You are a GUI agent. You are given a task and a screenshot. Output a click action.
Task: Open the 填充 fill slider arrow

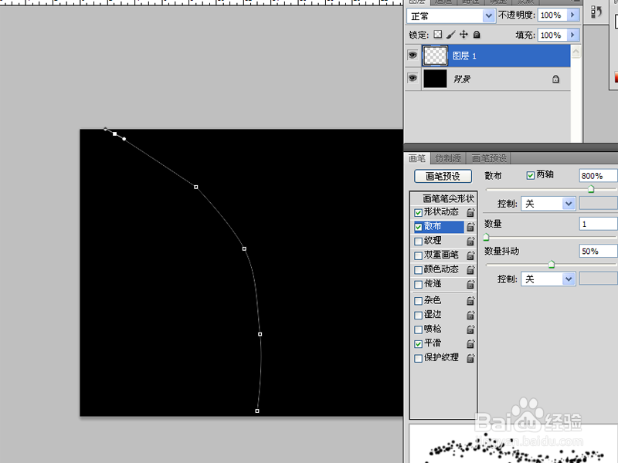[572, 35]
